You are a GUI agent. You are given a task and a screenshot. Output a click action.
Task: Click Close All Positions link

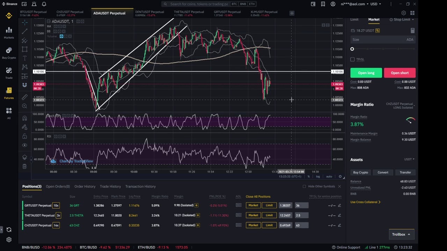[258, 197]
